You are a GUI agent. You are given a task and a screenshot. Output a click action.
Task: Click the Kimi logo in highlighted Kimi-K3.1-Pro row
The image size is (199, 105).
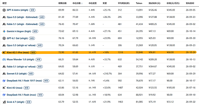pyautogui.click(x=4, y=52)
